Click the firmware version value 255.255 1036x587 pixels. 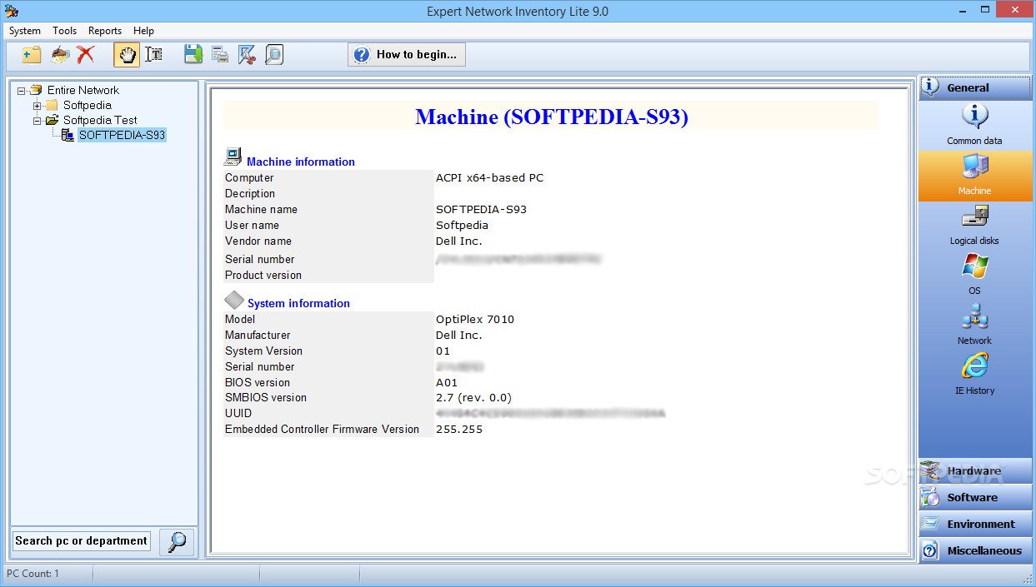[459, 430]
